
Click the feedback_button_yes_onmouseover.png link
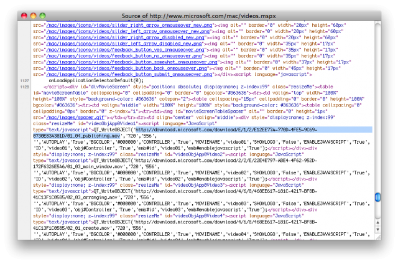pyautogui.click(x=125, y=50)
